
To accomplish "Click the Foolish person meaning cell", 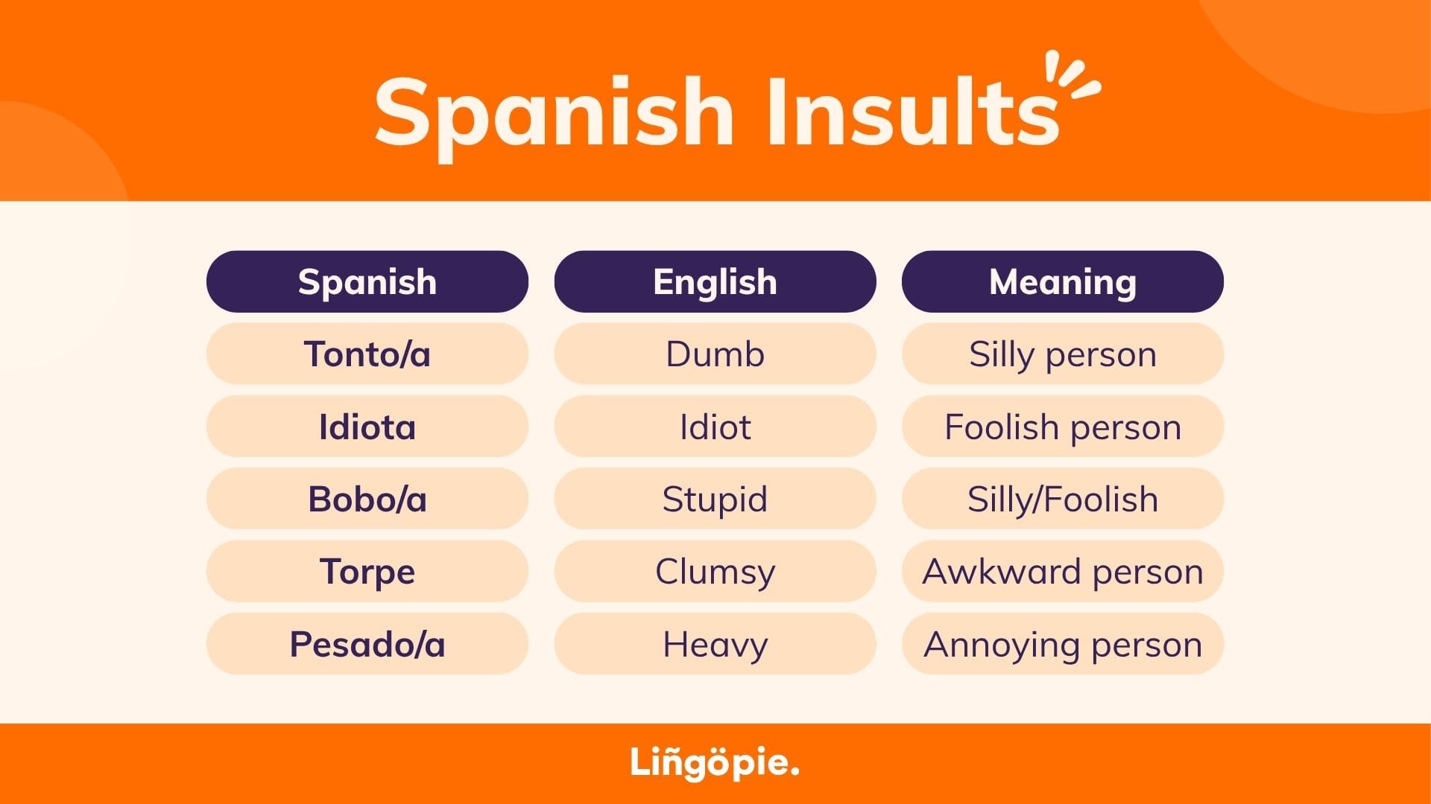I will [x=1062, y=427].
